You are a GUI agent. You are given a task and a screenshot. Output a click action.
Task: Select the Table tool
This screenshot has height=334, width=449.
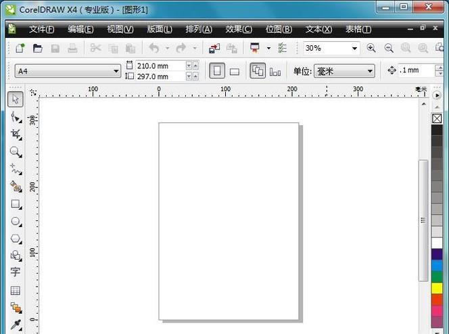(x=15, y=290)
